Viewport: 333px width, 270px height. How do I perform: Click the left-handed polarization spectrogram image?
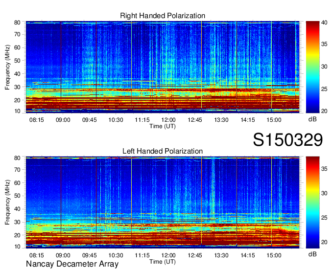pyautogui.click(x=163, y=202)
